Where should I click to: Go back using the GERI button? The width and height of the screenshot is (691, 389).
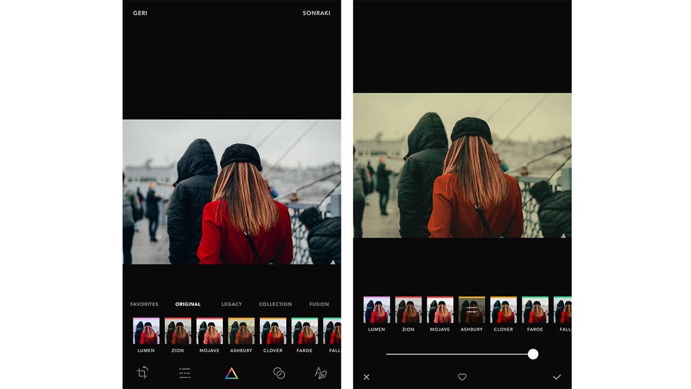pos(139,13)
